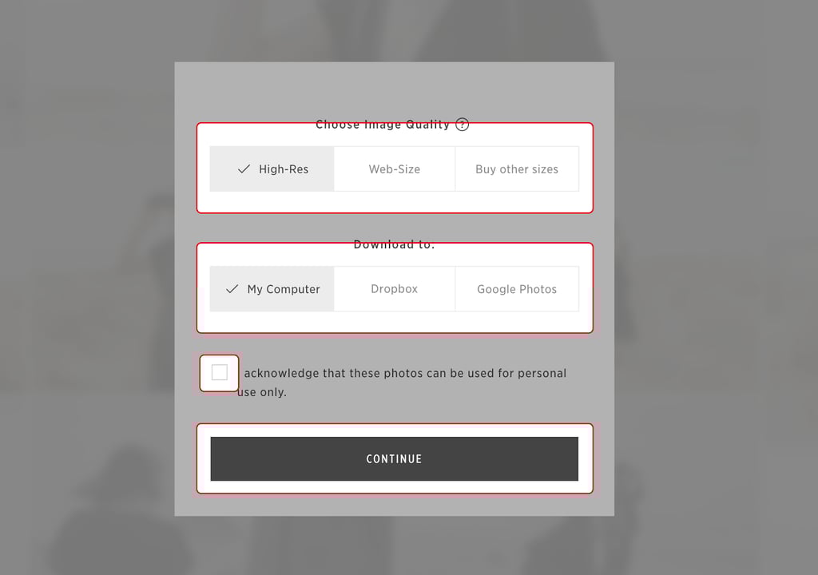818x575 pixels.
Task: Click the blurred backdrop below the dialog
Action: 395,545
